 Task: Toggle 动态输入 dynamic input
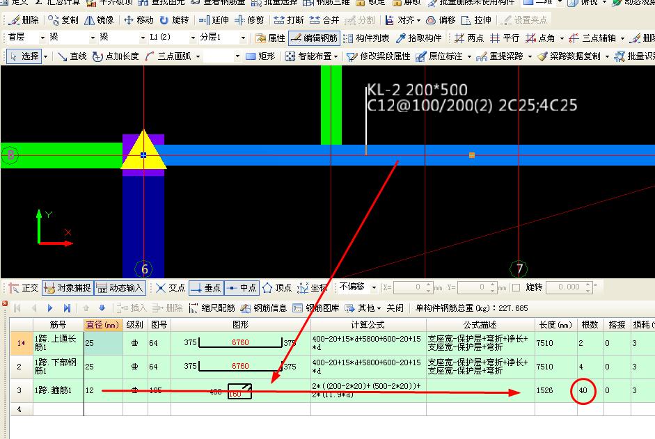(120, 288)
